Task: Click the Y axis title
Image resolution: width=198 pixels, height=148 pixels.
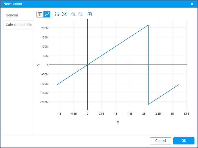Action: coord(38,65)
